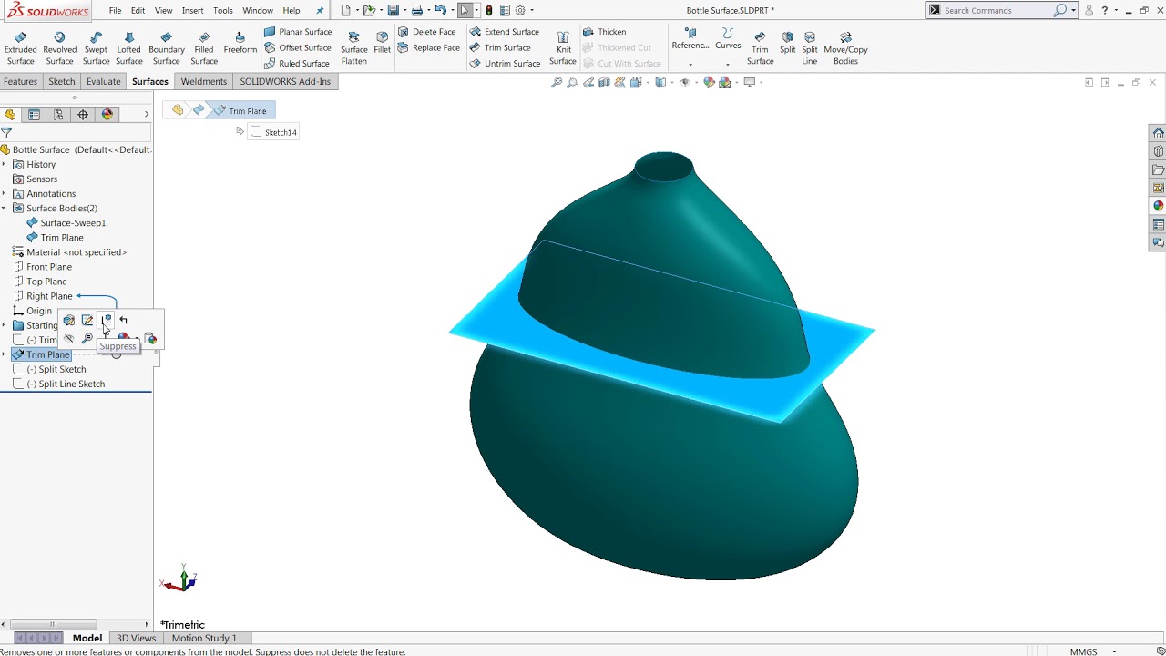Viewport: 1166px width, 656px height.
Task: Click Zoom to Selection in context toolbar
Action: click(87, 339)
